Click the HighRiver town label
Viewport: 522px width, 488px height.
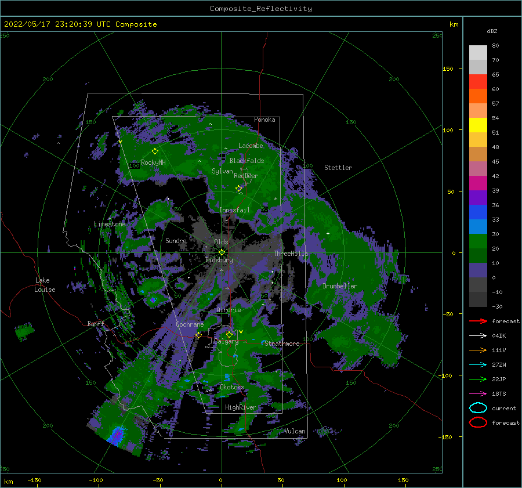[x=241, y=407]
